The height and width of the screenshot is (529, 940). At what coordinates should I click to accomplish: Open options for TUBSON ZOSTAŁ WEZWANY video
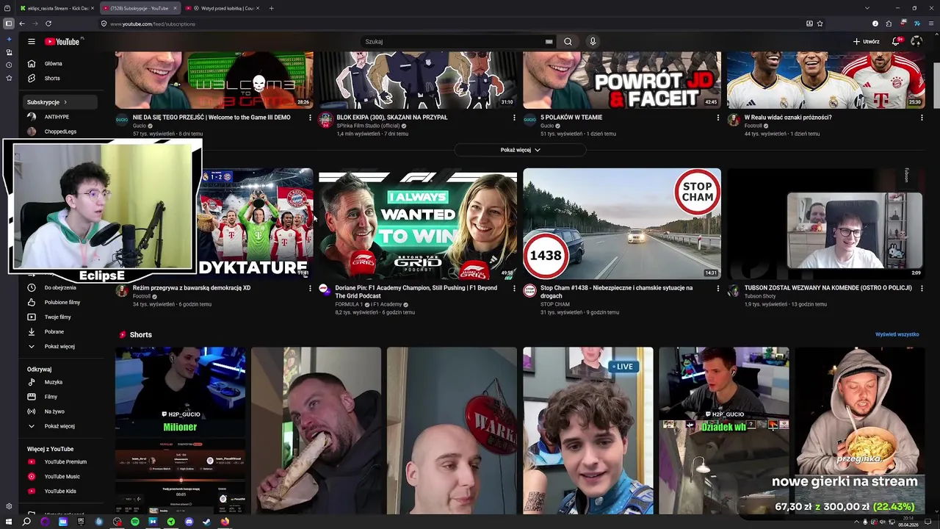click(922, 288)
